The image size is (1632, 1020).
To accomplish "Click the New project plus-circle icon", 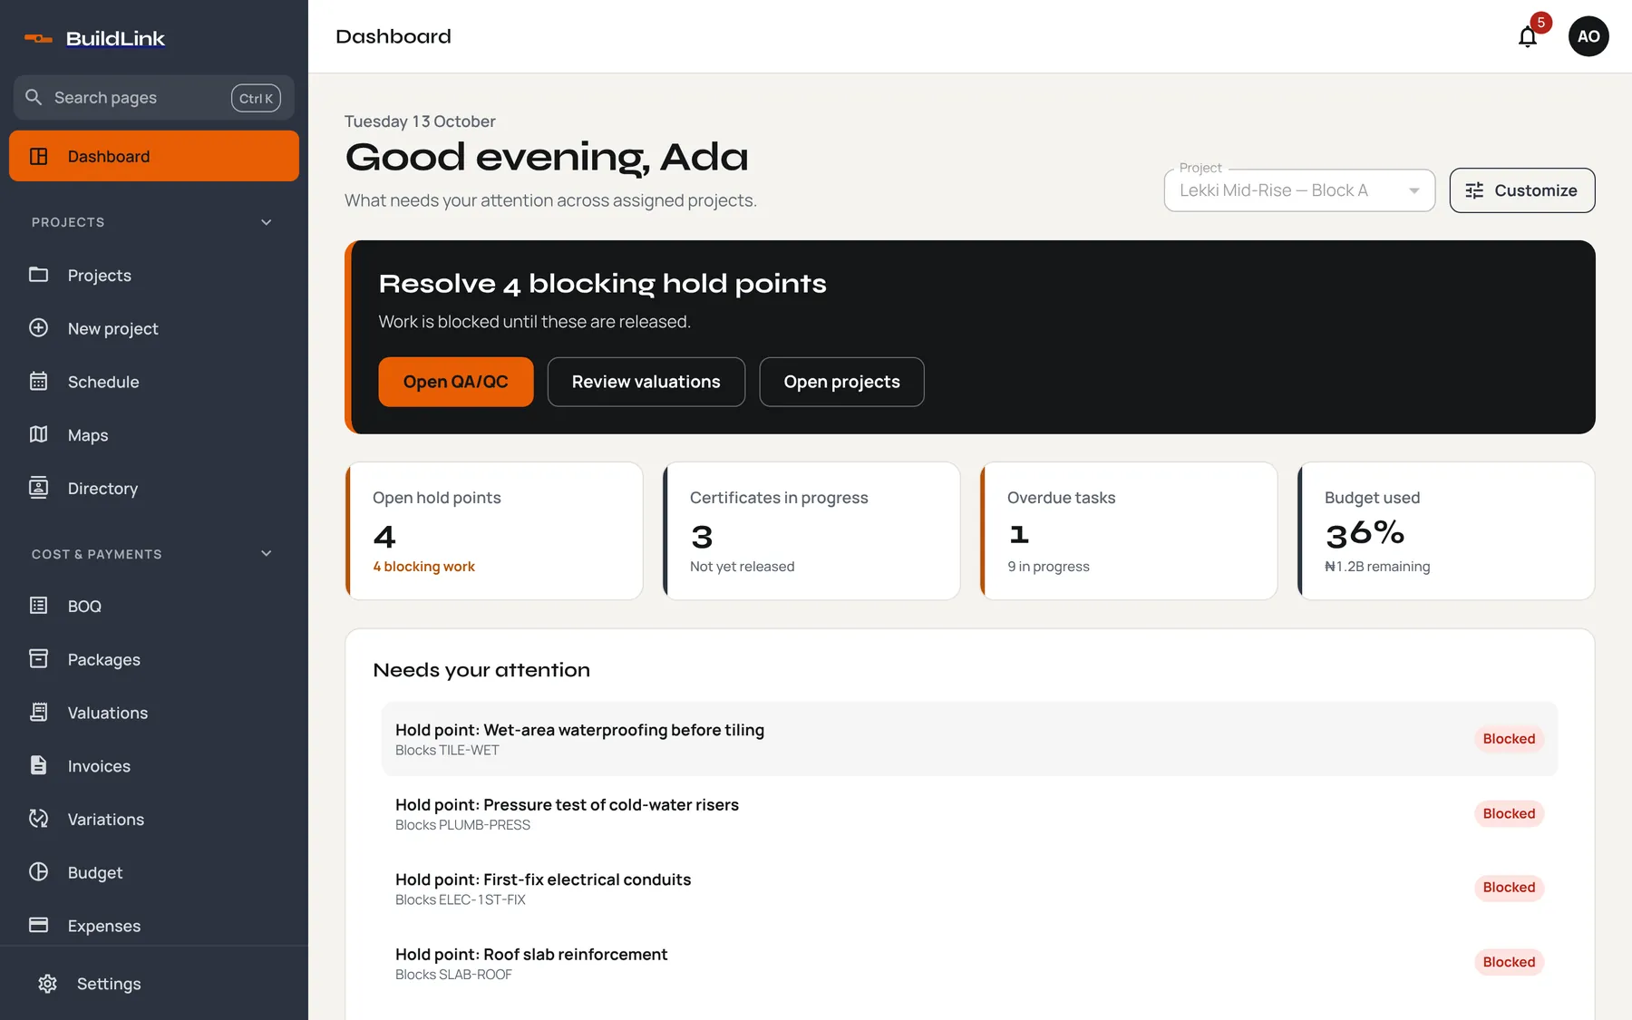I will [38, 328].
